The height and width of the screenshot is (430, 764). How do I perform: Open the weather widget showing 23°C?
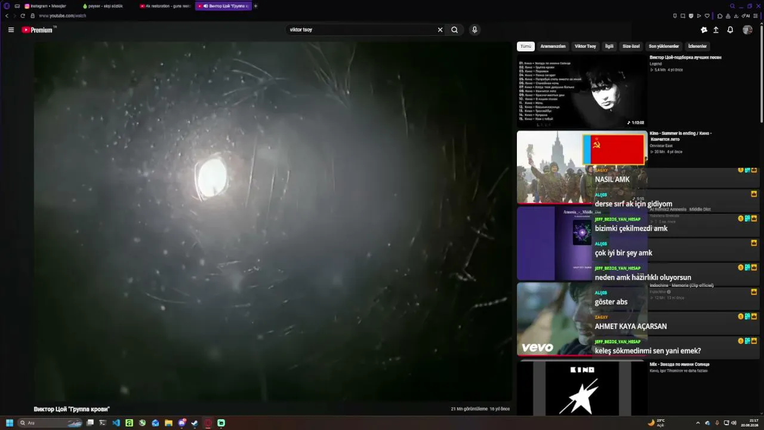(x=657, y=423)
